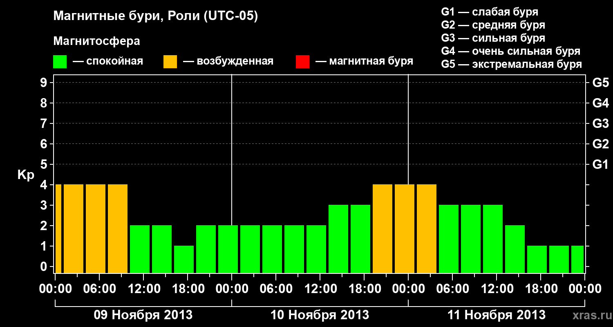Click the 'Магнитосфера' heading

point(97,41)
